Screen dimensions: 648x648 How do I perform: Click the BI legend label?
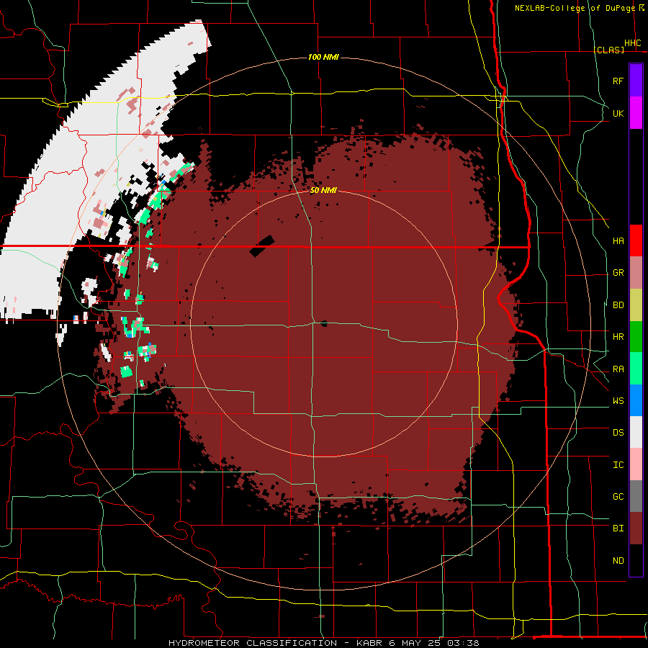click(618, 528)
